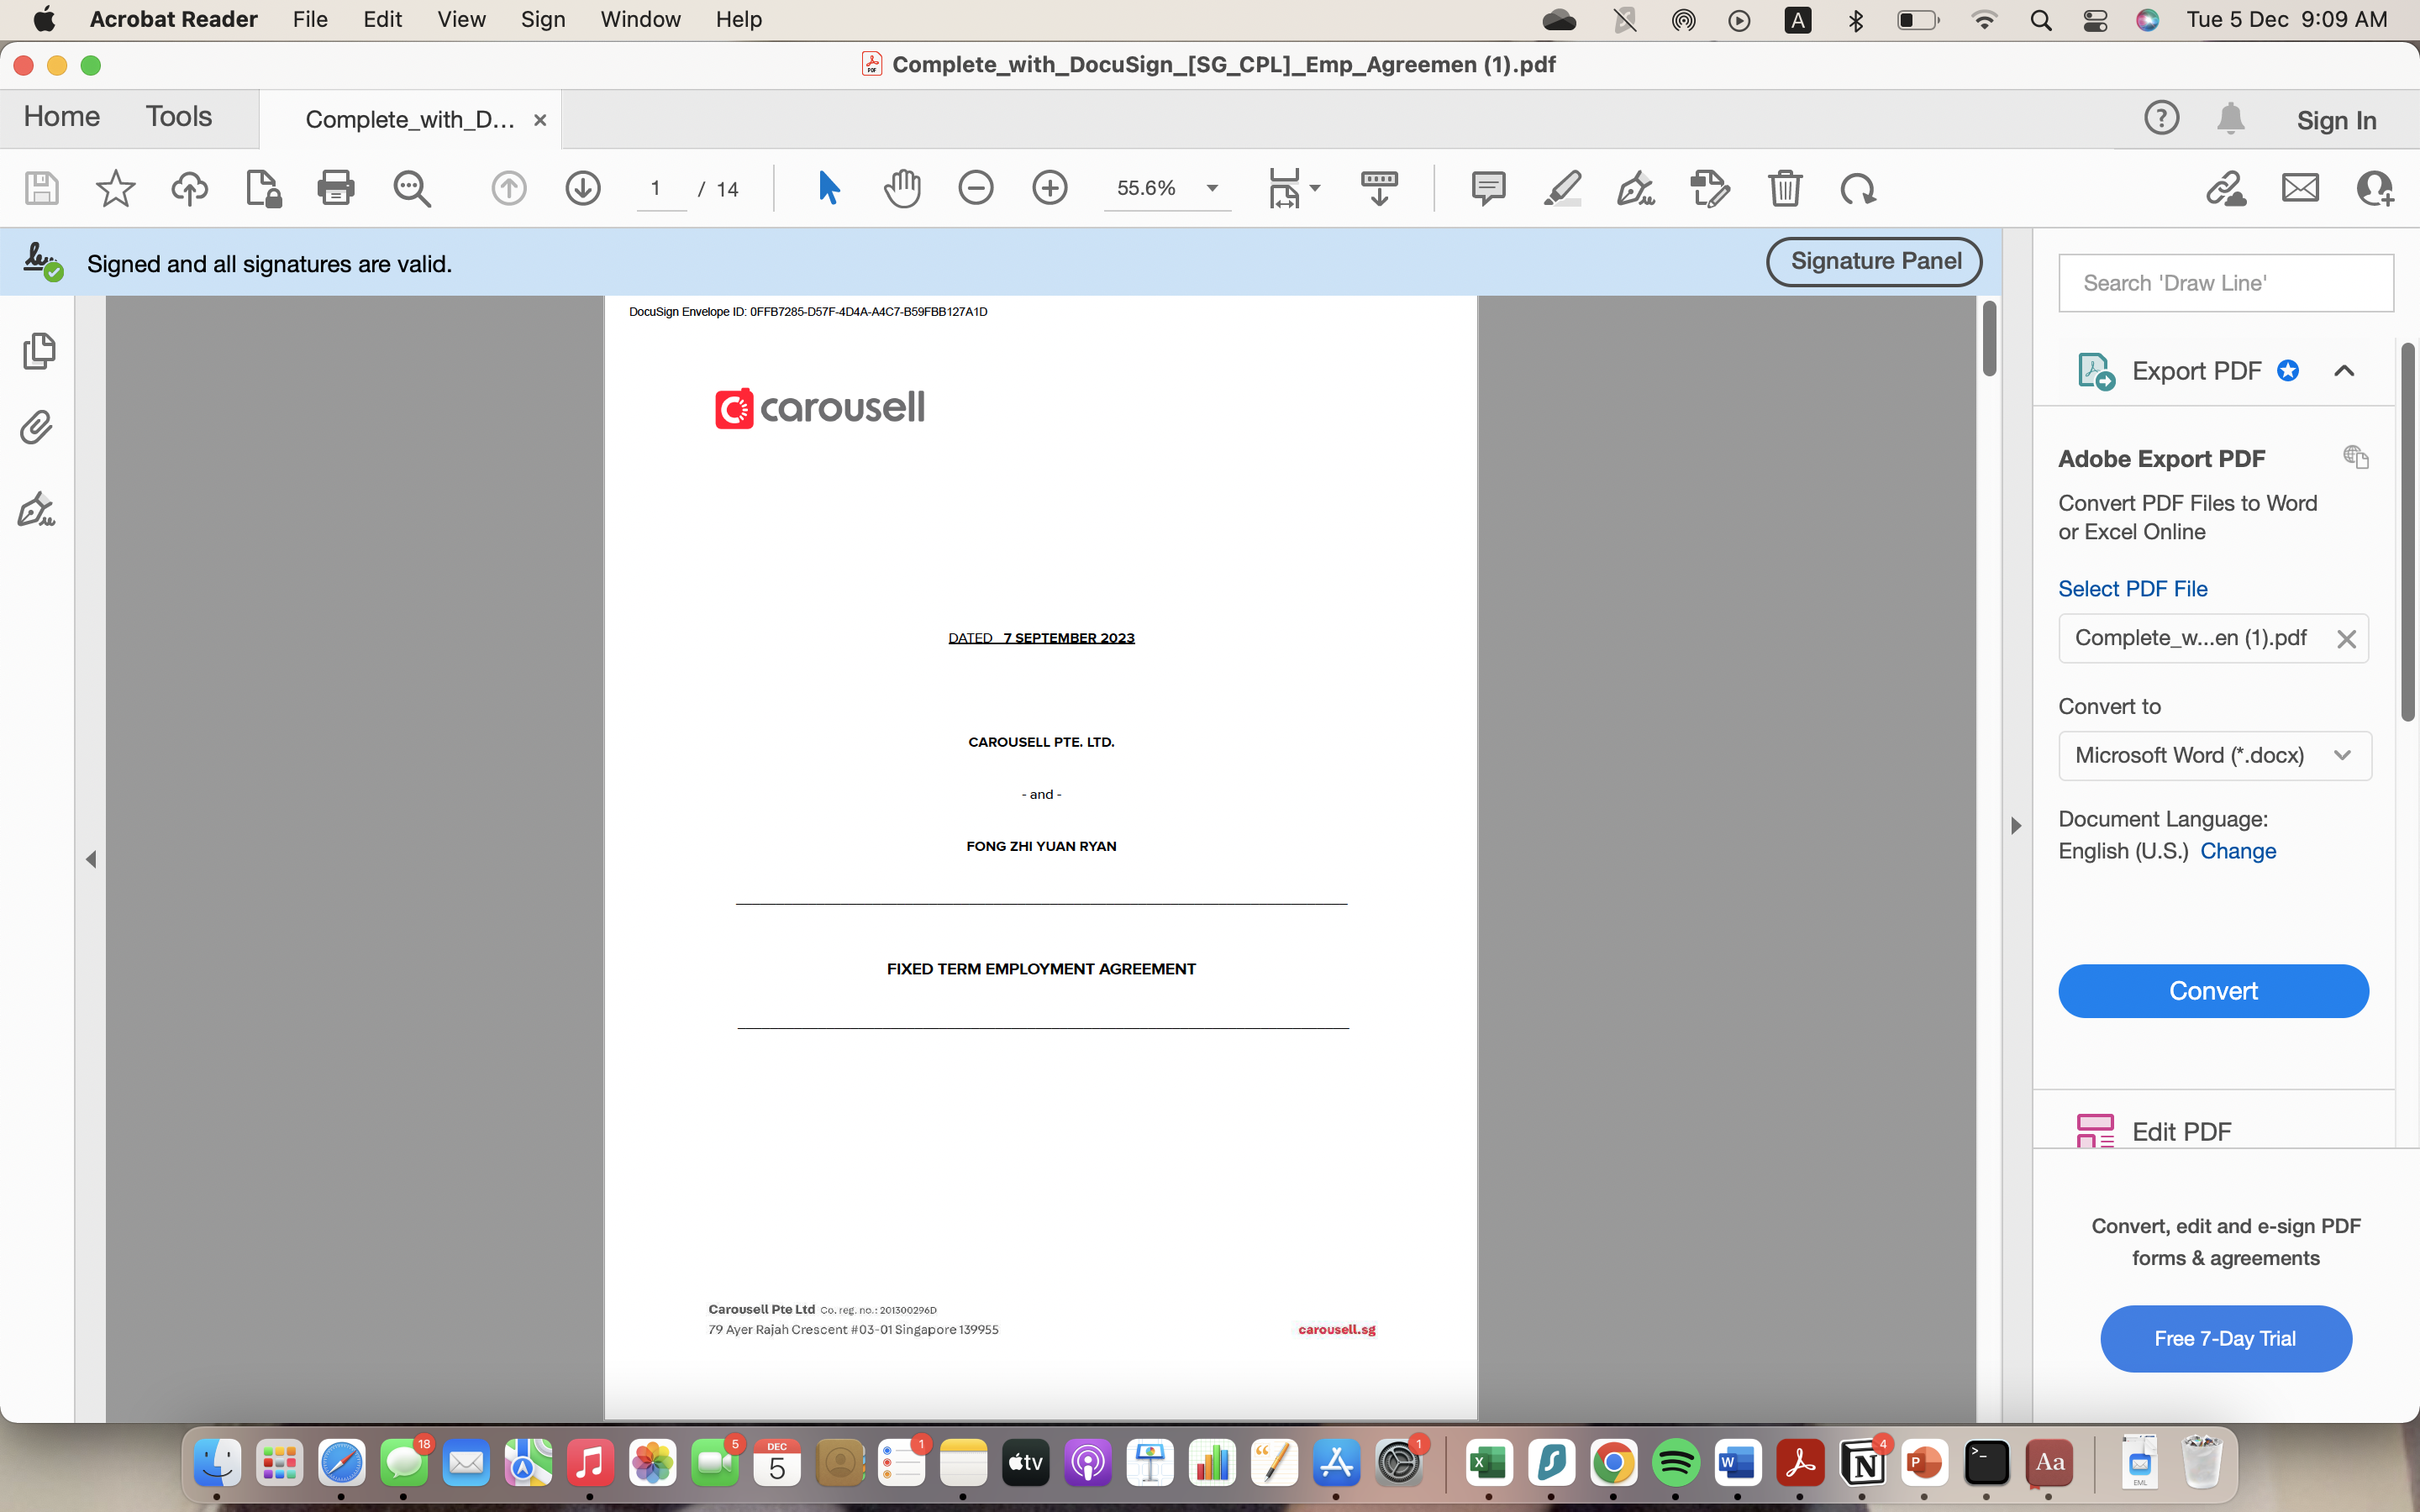Click the Export PDF copy-files icon
Image resolution: width=2420 pixels, height=1512 pixels.
(x=2356, y=457)
